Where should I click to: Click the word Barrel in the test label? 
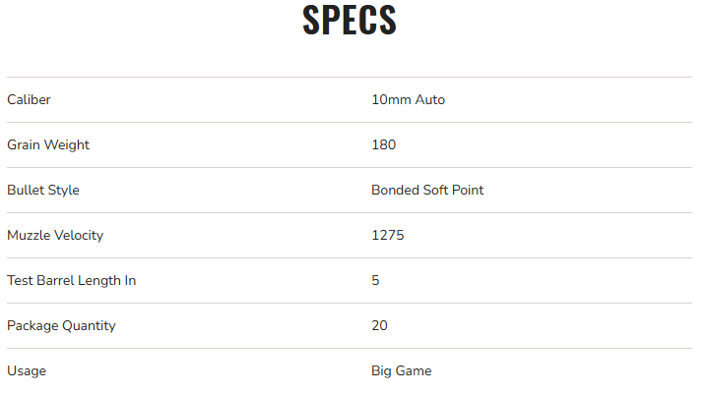[55, 281]
